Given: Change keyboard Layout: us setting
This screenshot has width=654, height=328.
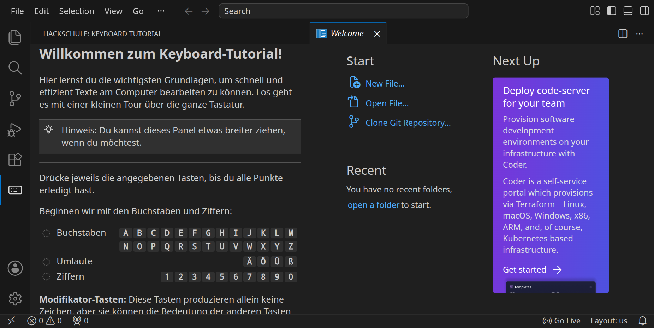Looking at the screenshot, I should click(x=609, y=321).
